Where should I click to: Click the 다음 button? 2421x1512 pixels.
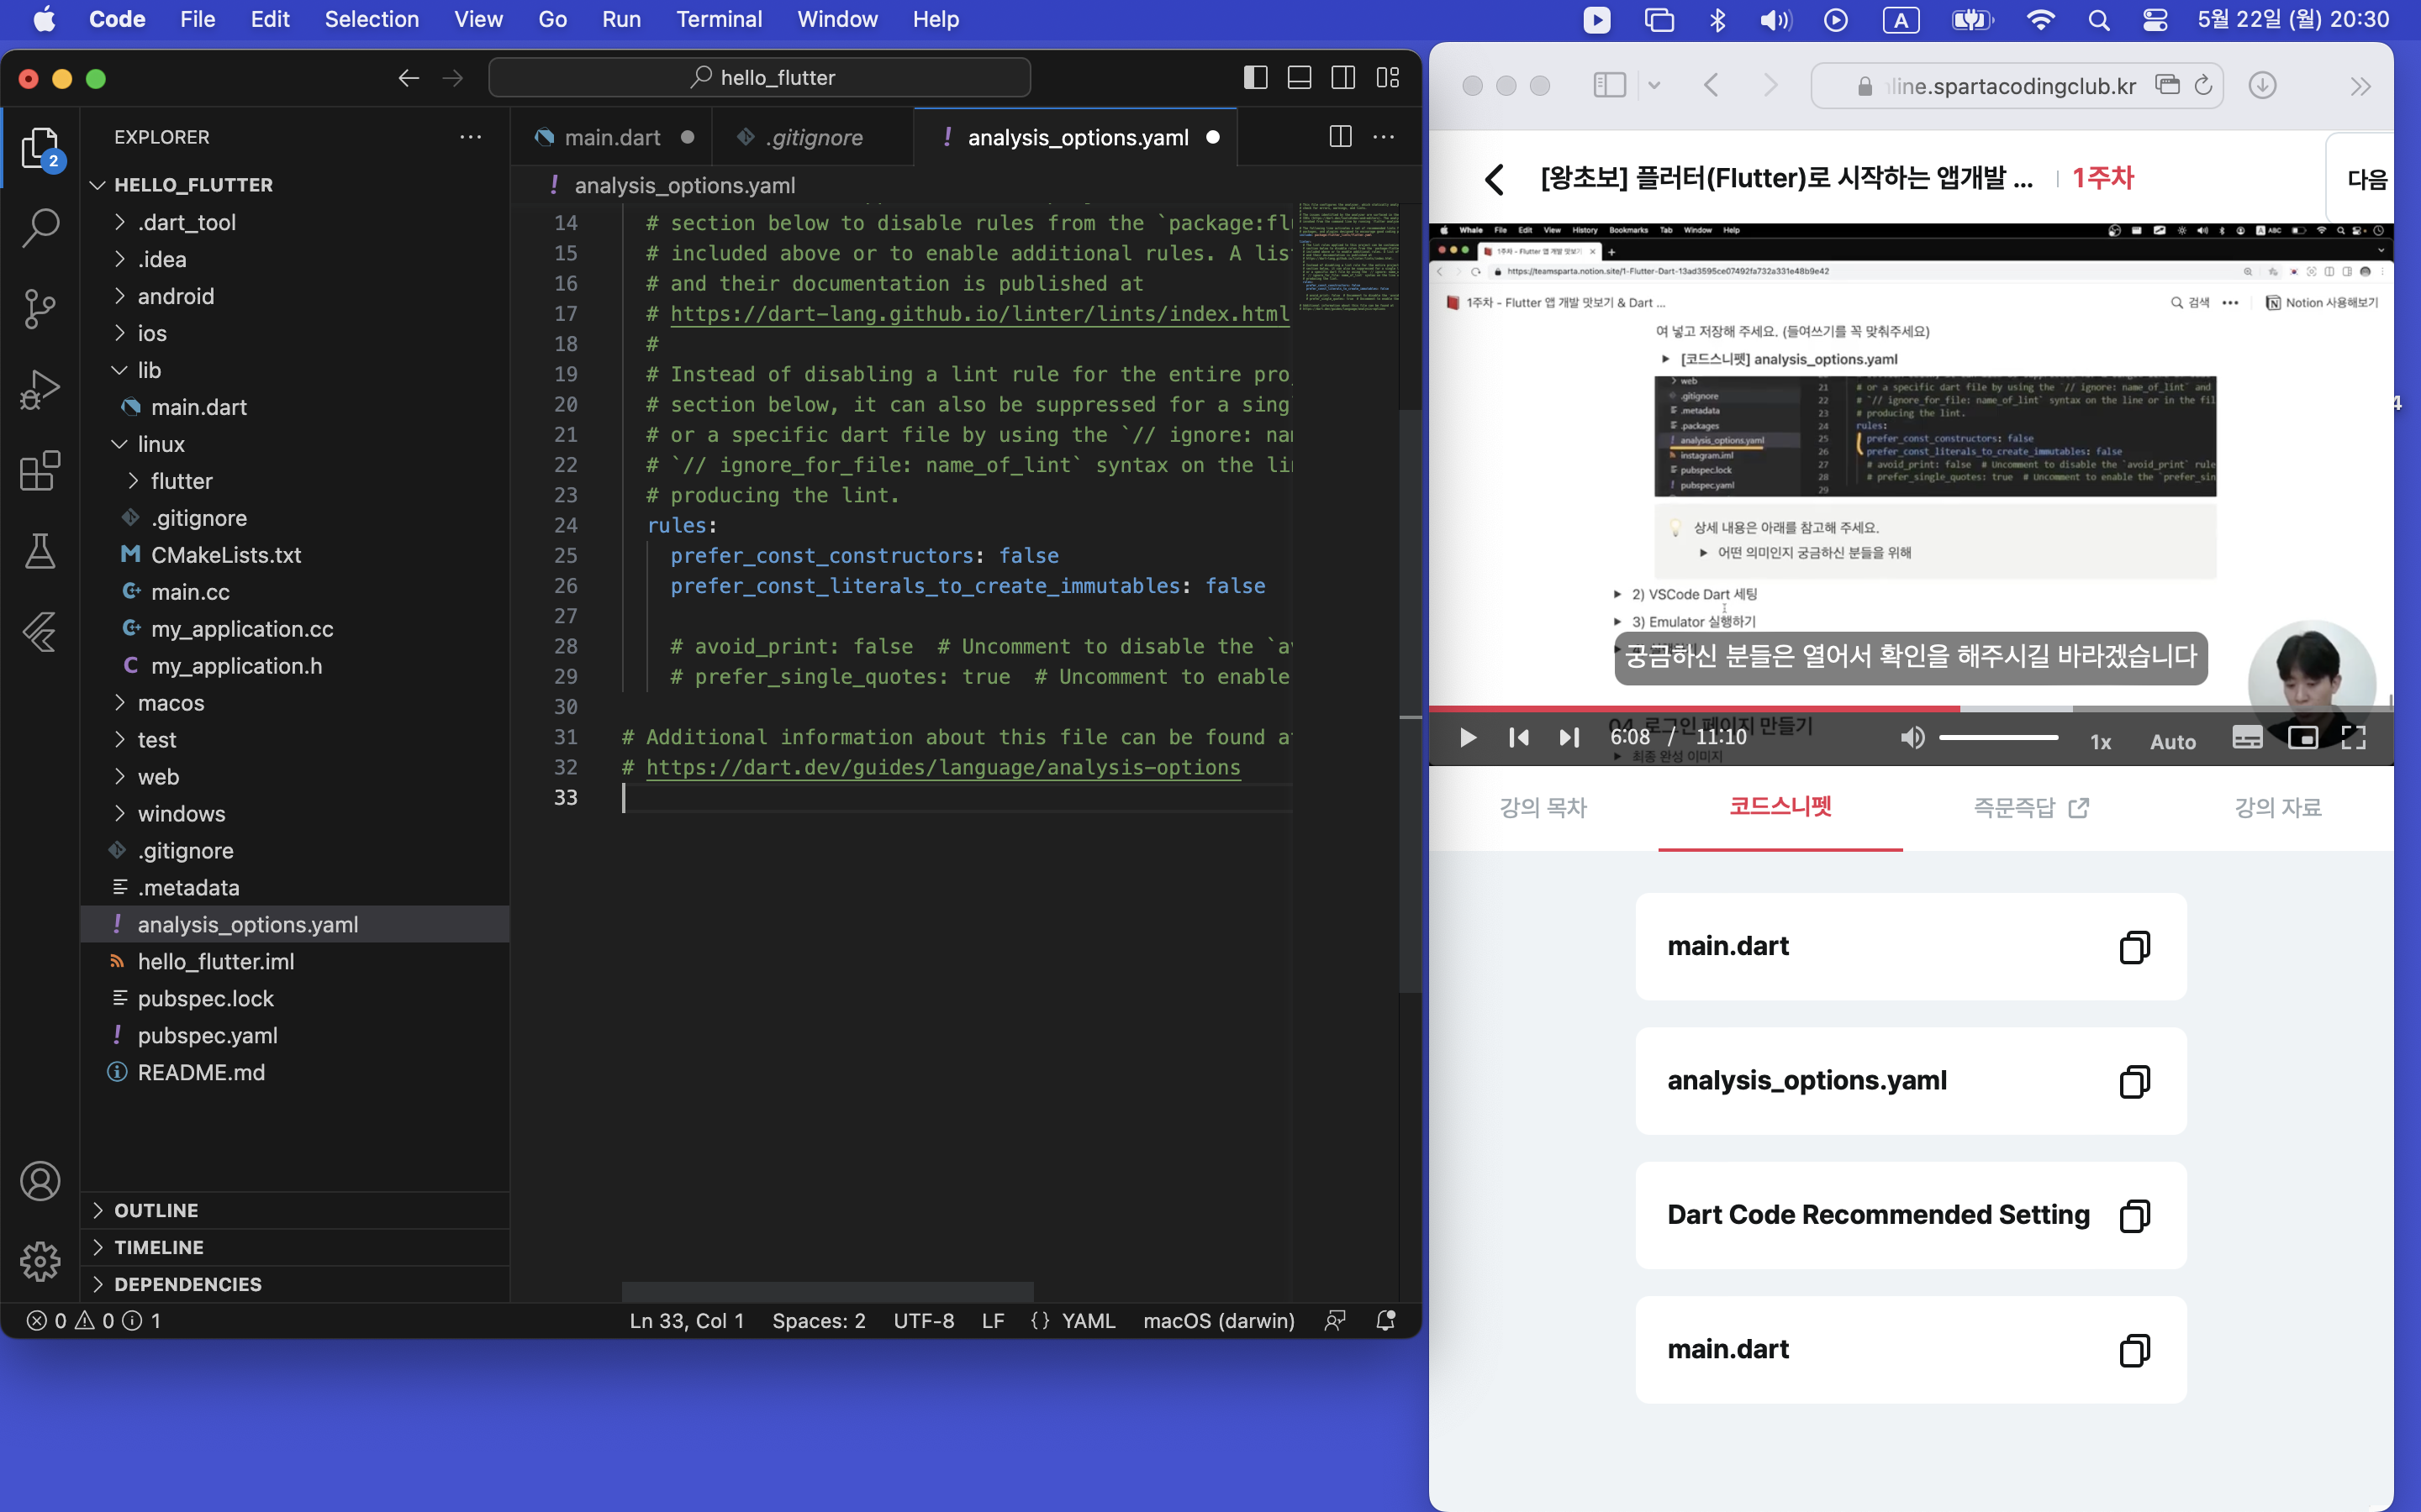(2367, 179)
